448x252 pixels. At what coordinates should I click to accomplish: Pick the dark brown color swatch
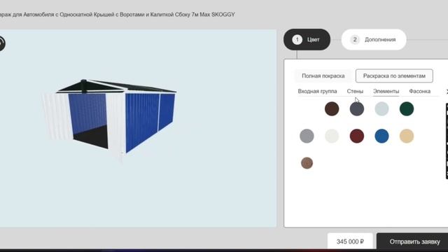coord(332,109)
